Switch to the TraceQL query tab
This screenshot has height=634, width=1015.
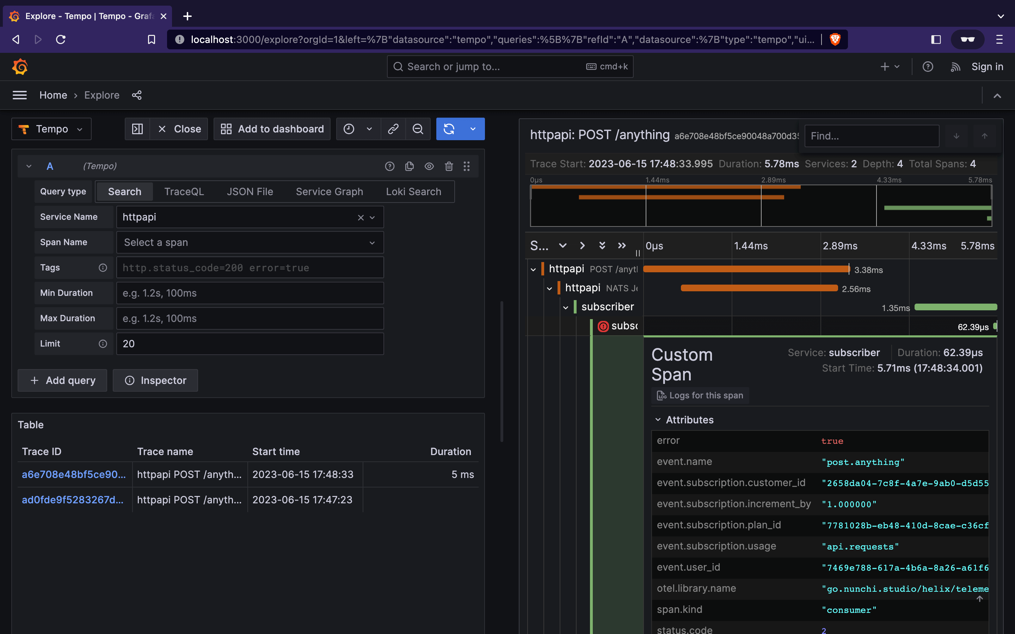(183, 191)
